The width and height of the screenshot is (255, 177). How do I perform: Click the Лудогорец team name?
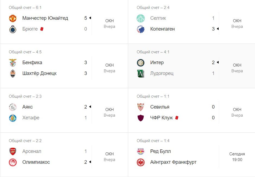162,73
